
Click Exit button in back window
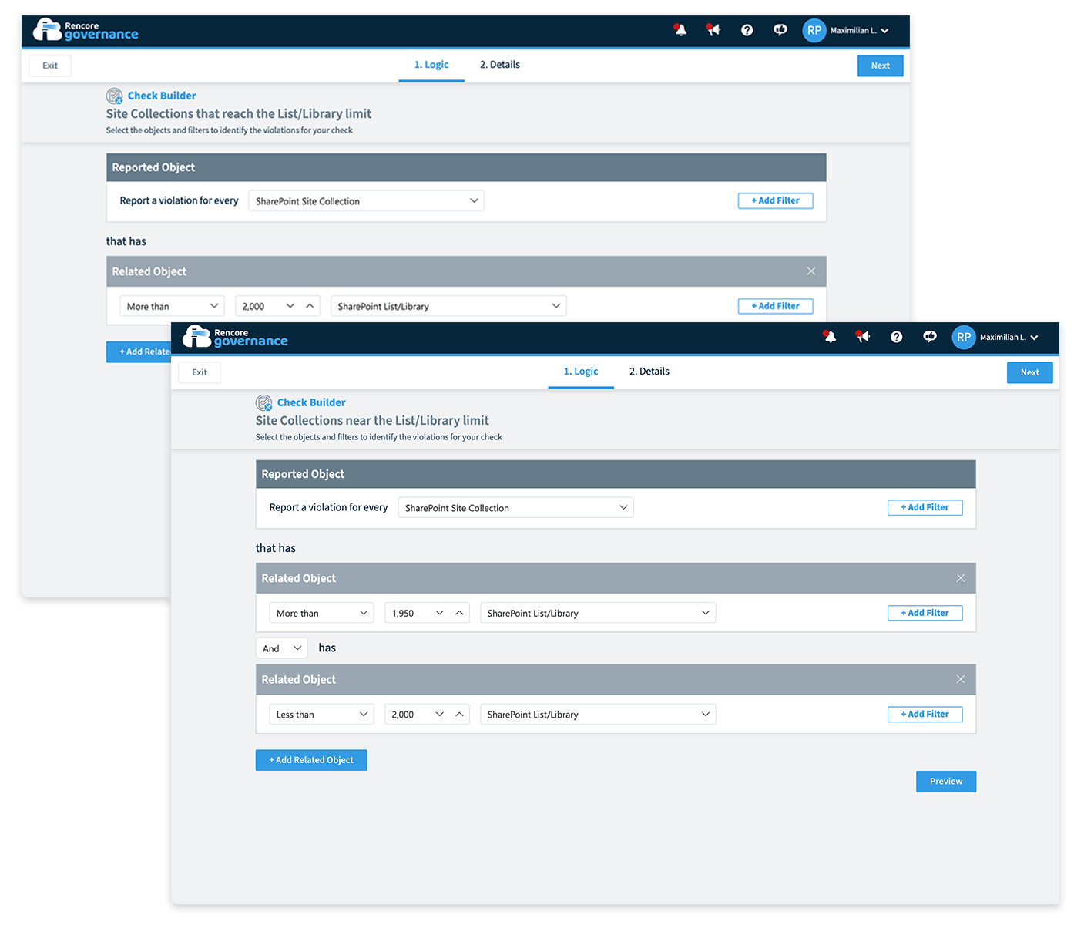point(50,66)
